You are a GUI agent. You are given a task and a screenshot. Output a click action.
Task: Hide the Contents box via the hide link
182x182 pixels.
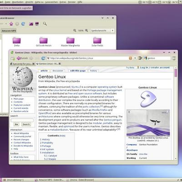(62, 136)
